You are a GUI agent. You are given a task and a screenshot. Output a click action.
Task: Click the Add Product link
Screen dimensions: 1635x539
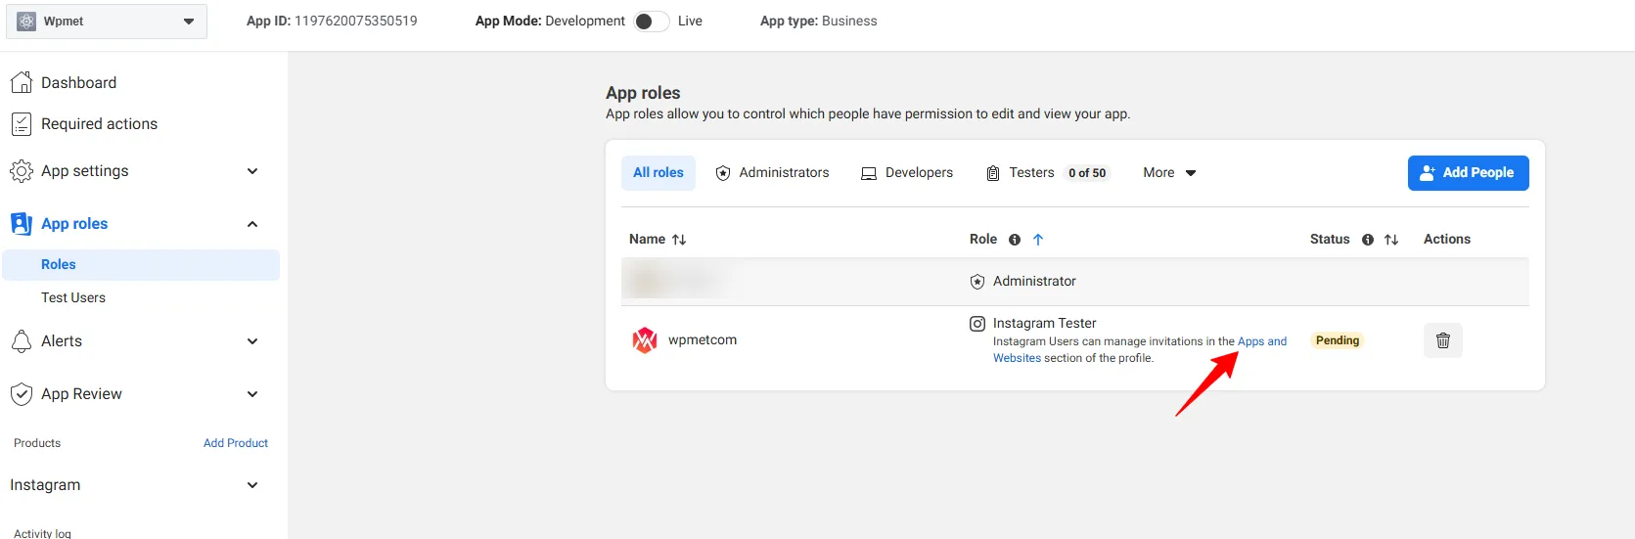pyautogui.click(x=236, y=443)
